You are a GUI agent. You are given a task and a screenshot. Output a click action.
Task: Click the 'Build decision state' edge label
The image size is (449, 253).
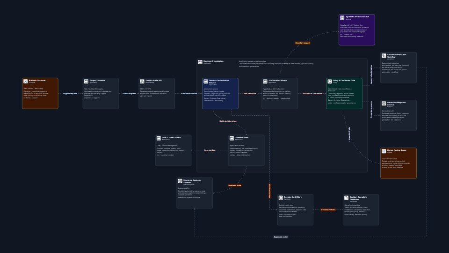(228, 121)
